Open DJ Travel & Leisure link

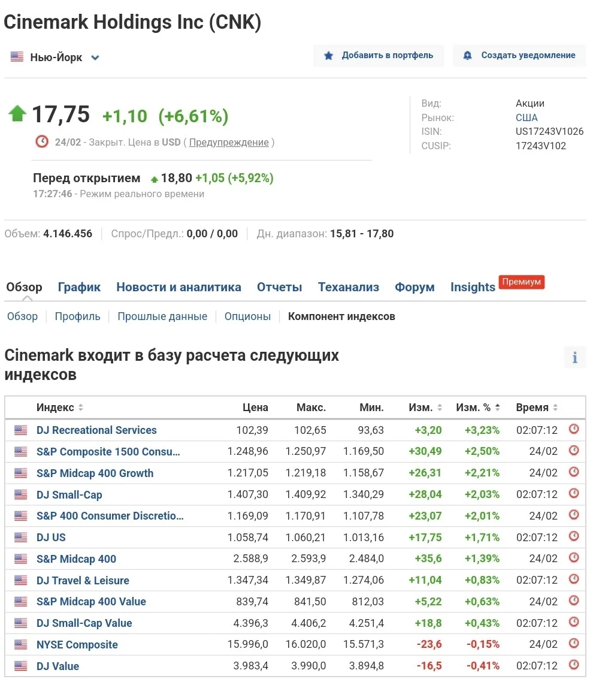pyautogui.click(x=83, y=580)
